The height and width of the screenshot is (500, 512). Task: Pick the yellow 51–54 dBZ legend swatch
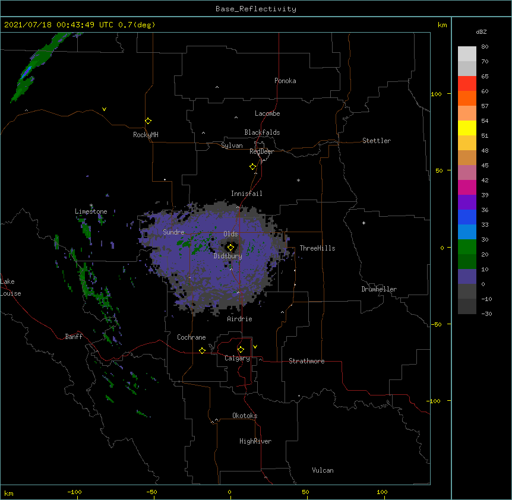click(x=467, y=128)
